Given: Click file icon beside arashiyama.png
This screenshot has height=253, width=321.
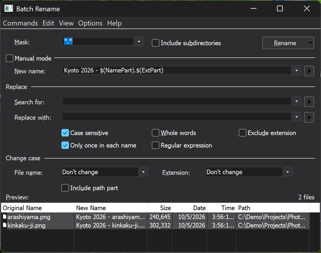Looking at the screenshot, I should [5, 216].
